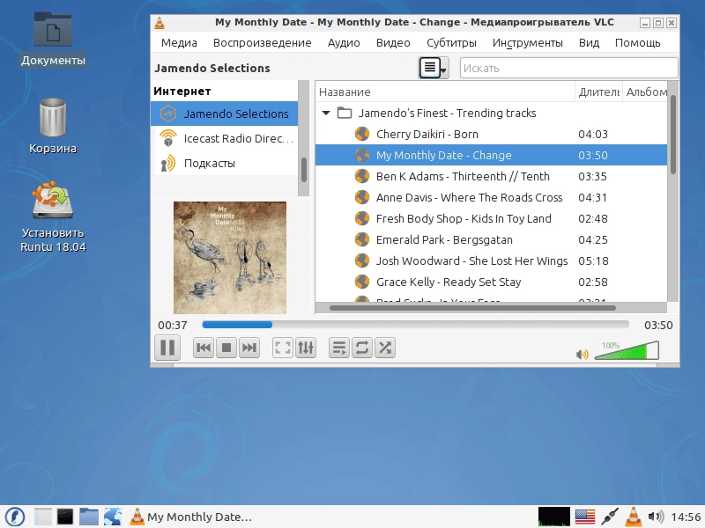Mute audio via the speaker icon

582,355
